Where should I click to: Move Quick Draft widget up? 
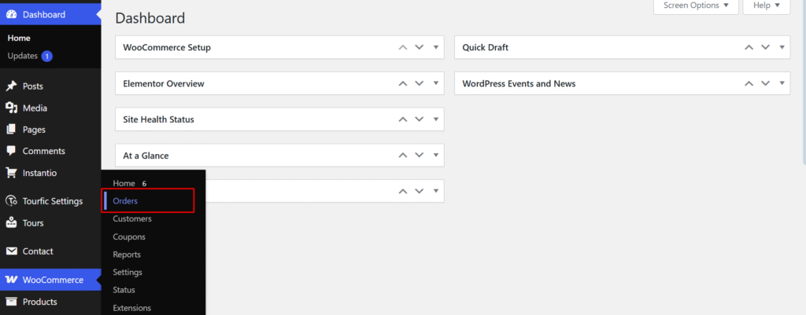pos(749,47)
